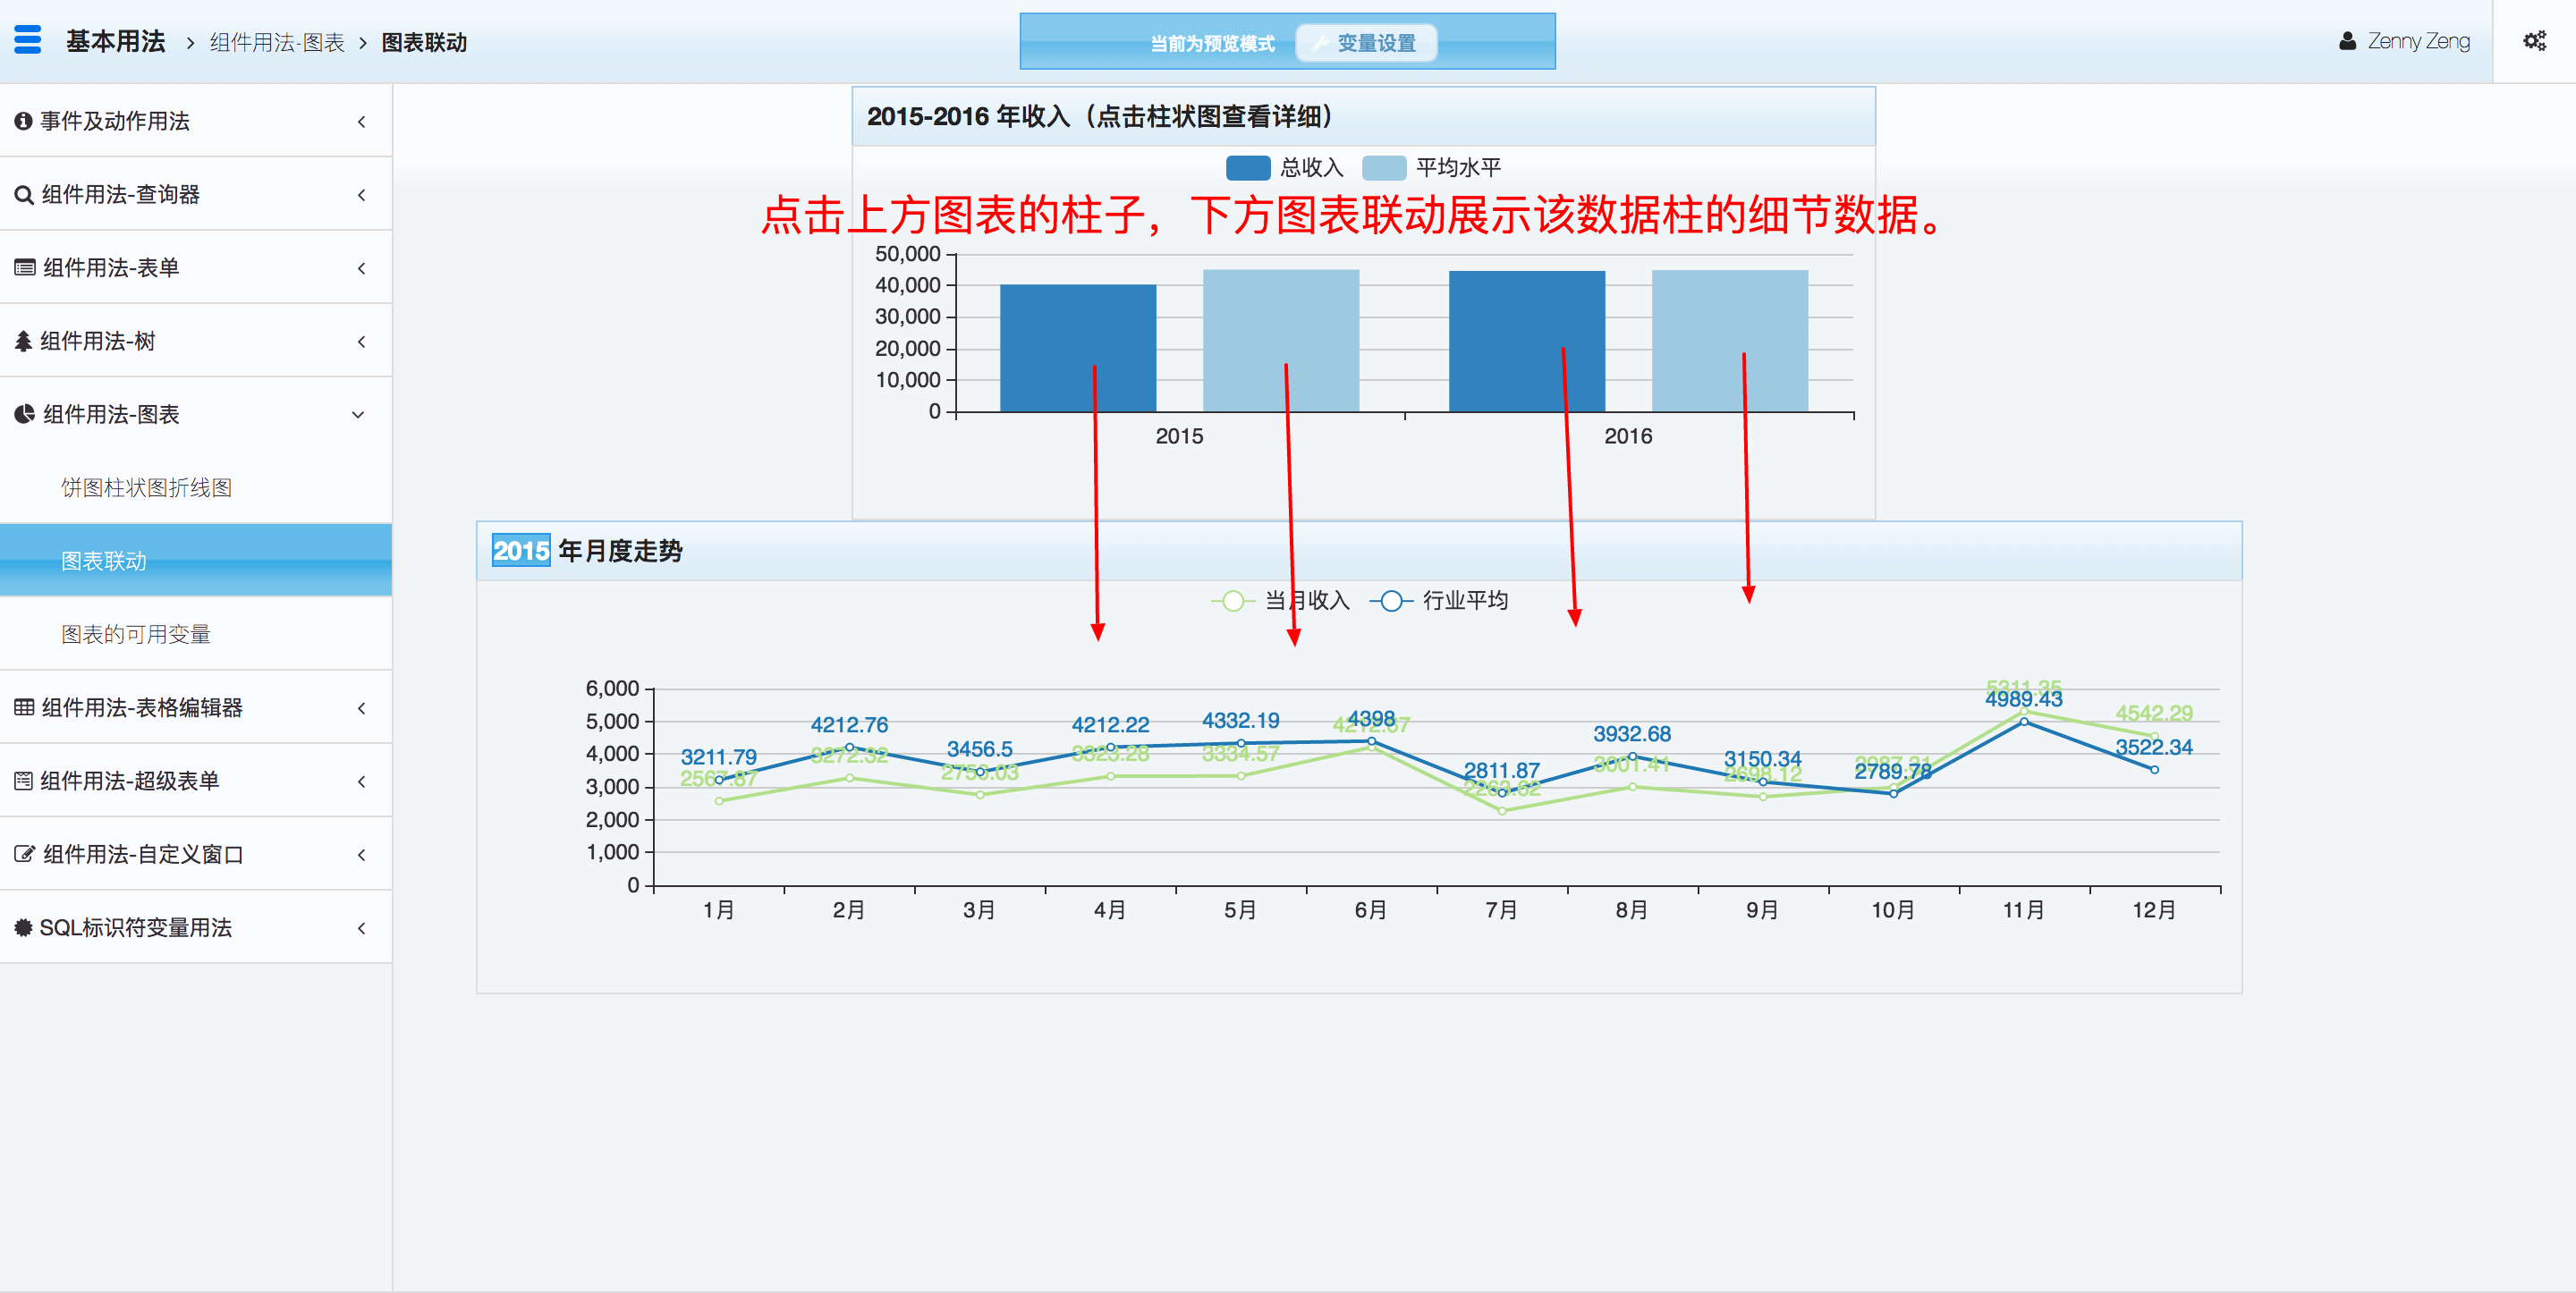This screenshot has height=1293, width=2576.
Task: Click the table icon beside 组件用法-表格编辑器
Action: click(x=24, y=708)
